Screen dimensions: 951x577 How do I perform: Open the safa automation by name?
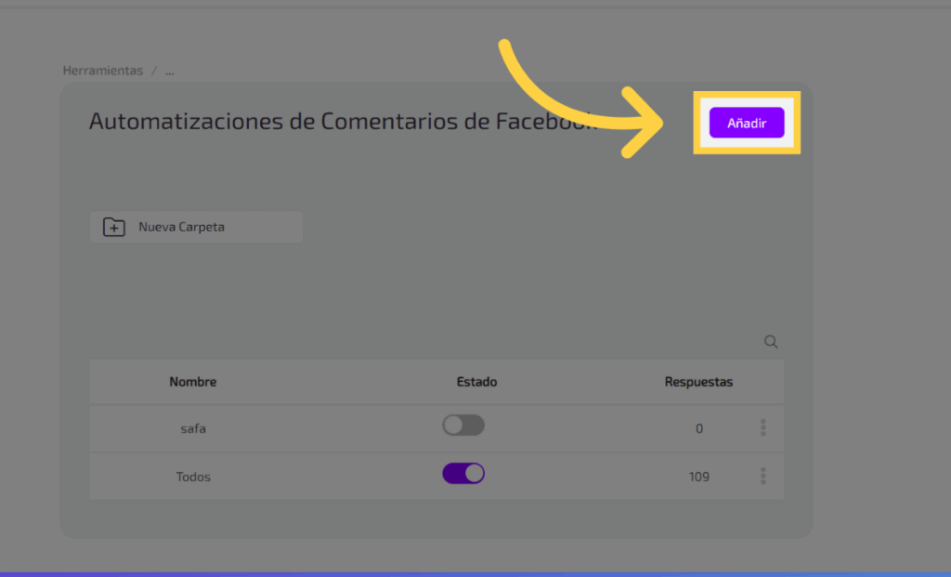(193, 428)
